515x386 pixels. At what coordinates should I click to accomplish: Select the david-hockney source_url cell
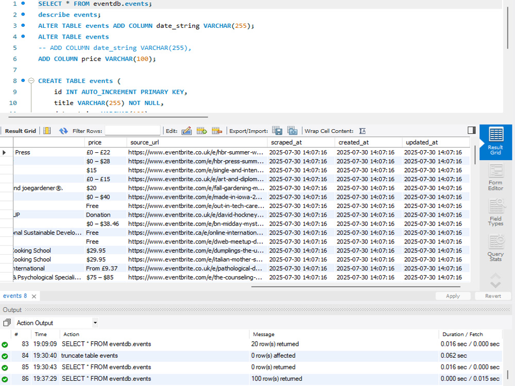pyautogui.click(x=197, y=215)
